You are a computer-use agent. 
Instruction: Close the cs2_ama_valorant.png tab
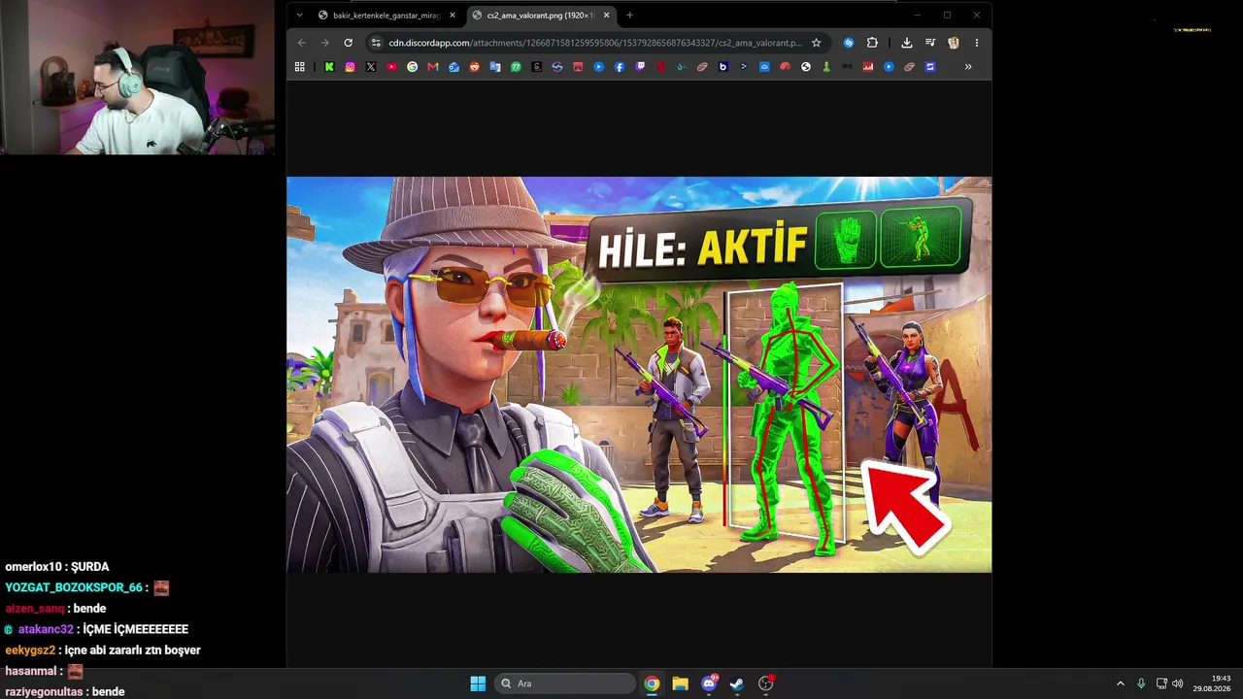click(x=607, y=16)
